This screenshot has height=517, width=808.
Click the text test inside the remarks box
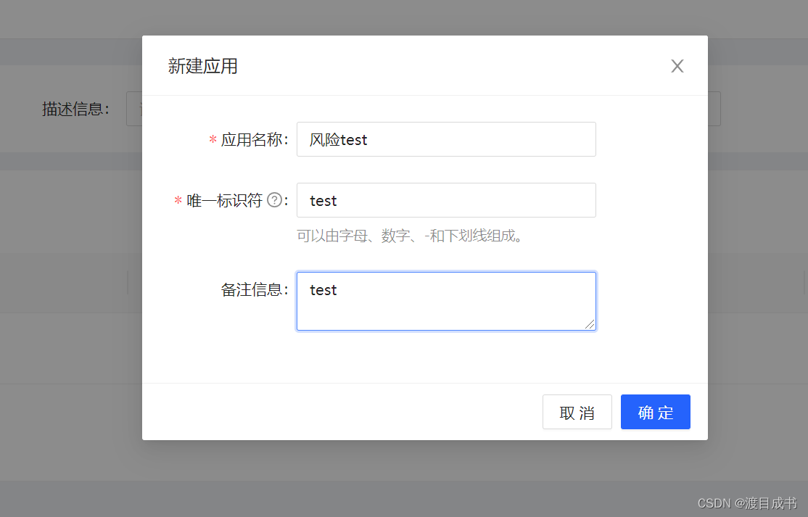click(323, 290)
